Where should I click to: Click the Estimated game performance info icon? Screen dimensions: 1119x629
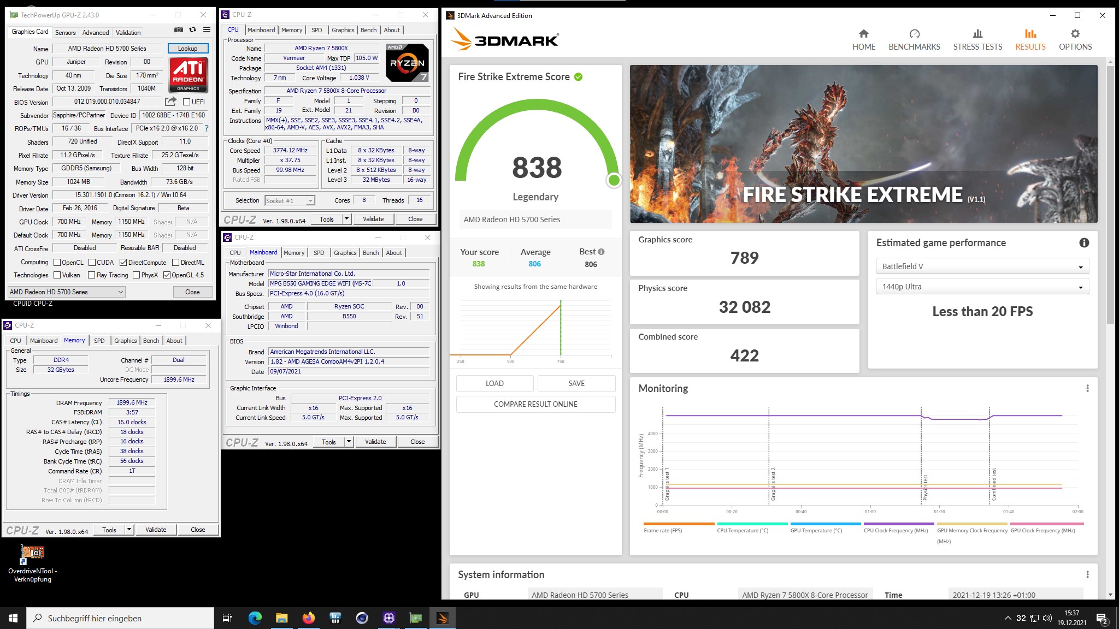pyautogui.click(x=1084, y=243)
